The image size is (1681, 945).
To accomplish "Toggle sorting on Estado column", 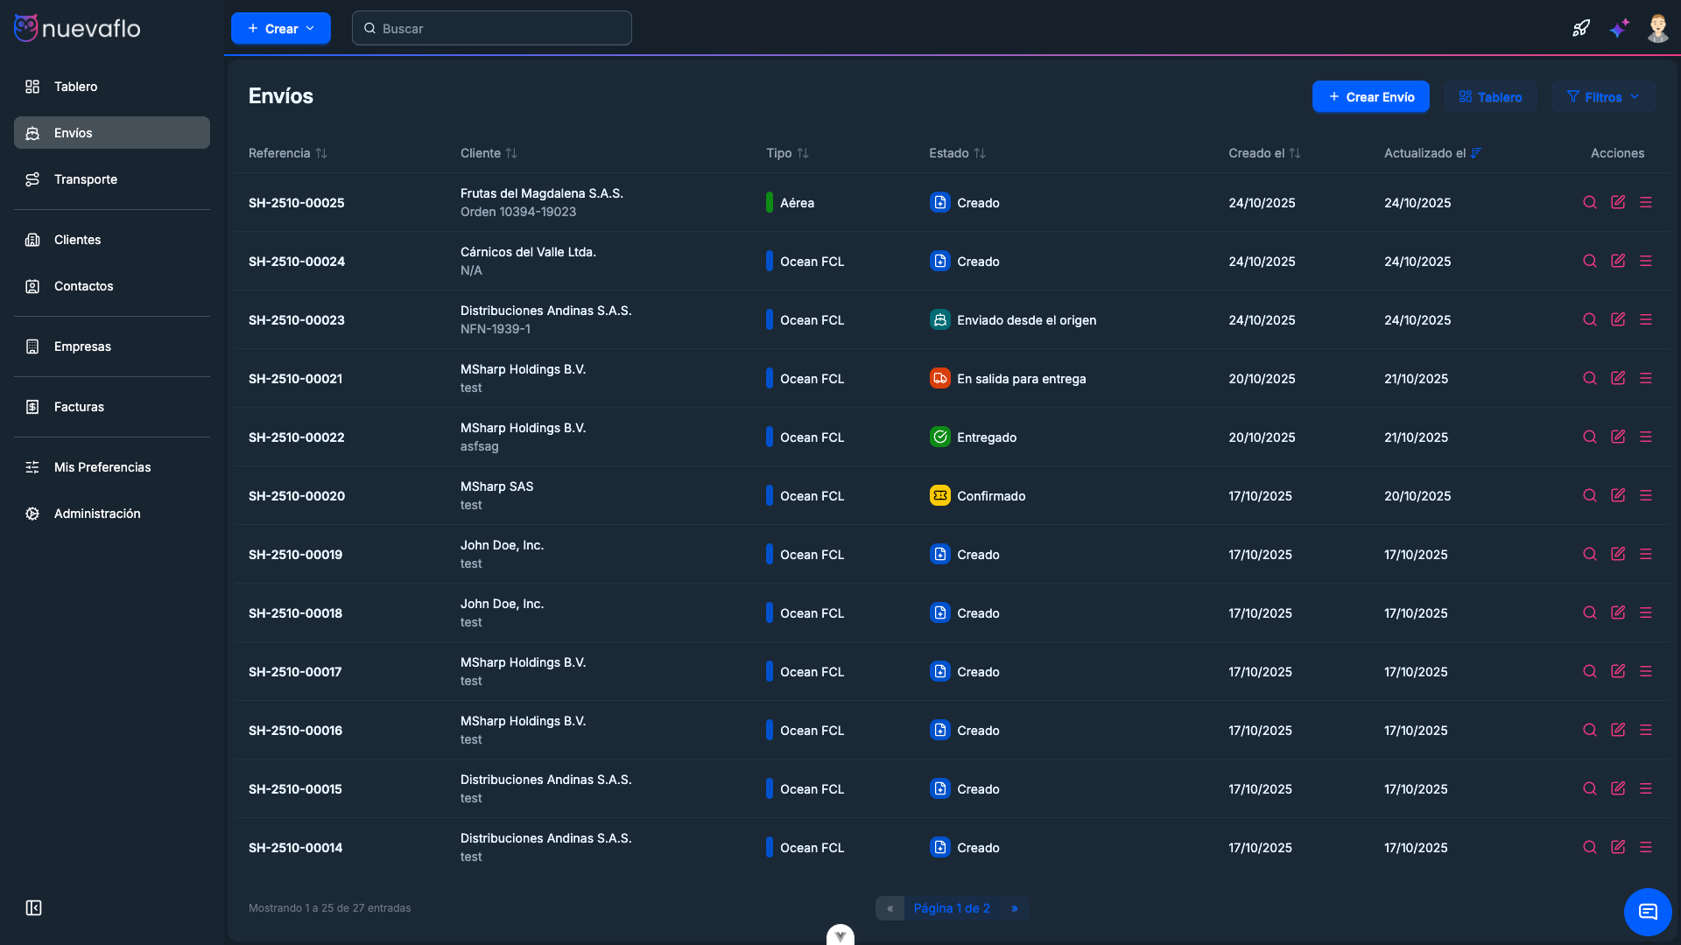I will [957, 153].
